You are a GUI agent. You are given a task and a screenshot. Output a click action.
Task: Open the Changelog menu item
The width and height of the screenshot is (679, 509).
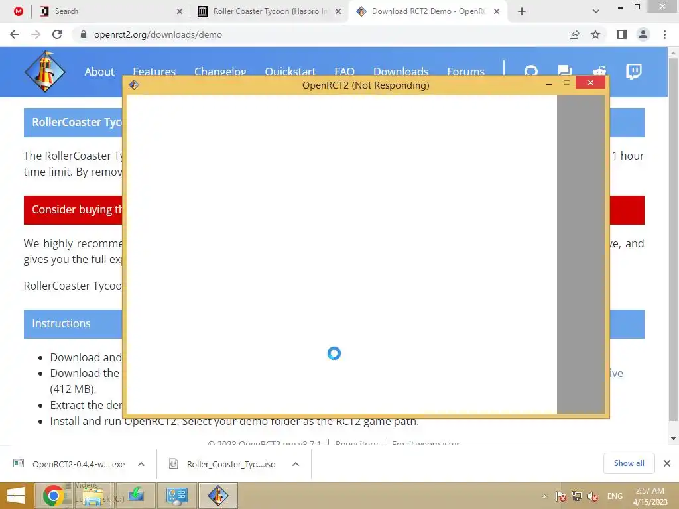(x=220, y=72)
